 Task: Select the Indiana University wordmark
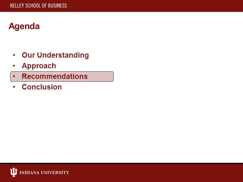(44, 173)
